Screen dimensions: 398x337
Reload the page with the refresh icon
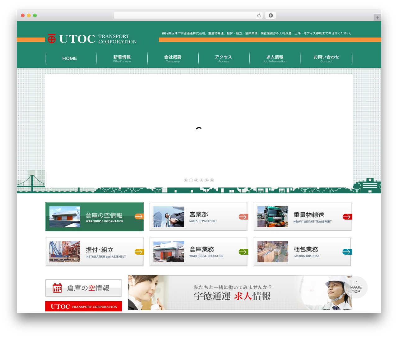[259, 16]
